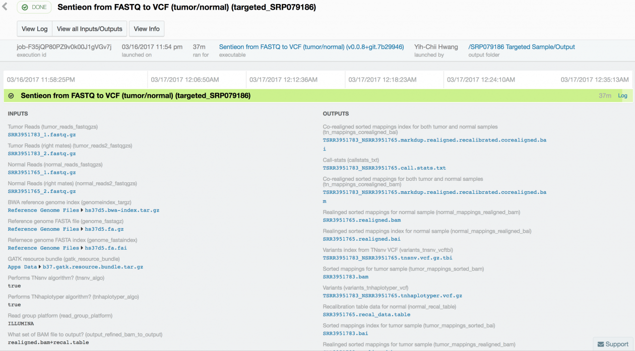This screenshot has height=351, width=635.
Task: Open the SRR3951765.realigned.bam output file
Action: coord(361,220)
